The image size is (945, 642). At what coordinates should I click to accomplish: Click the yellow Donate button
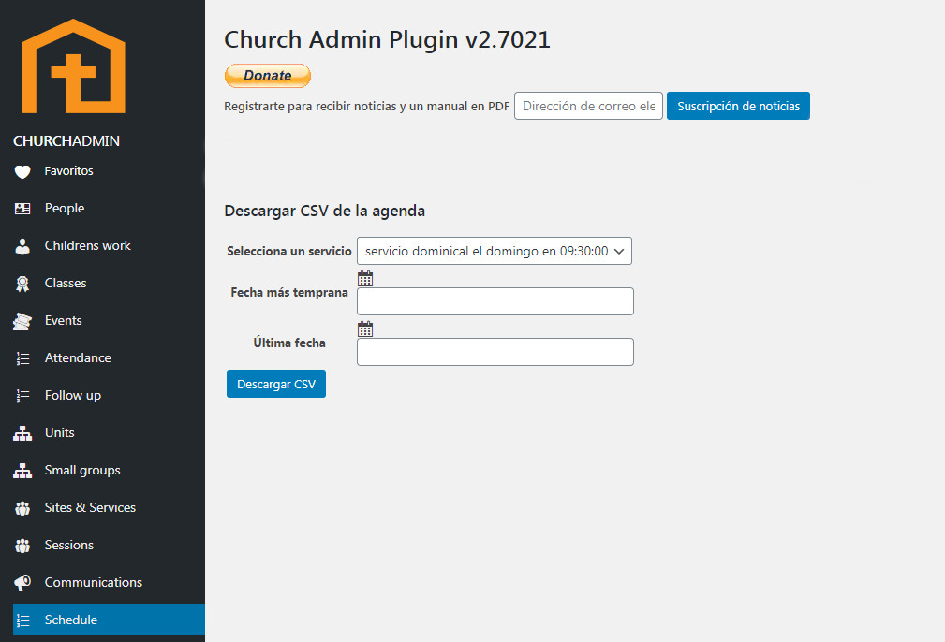point(267,76)
